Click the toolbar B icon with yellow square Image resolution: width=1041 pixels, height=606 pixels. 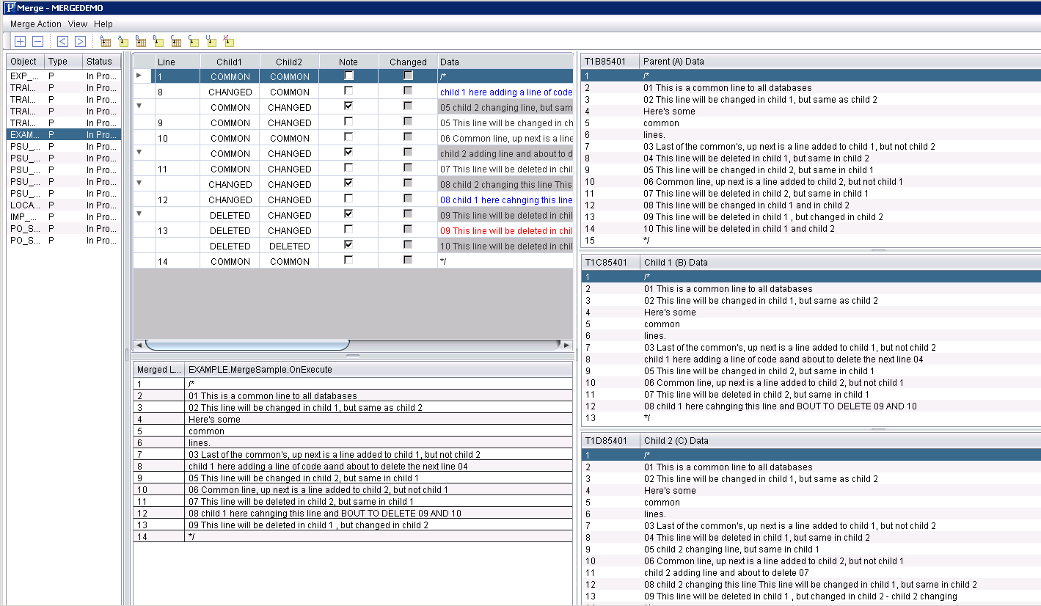click(158, 41)
